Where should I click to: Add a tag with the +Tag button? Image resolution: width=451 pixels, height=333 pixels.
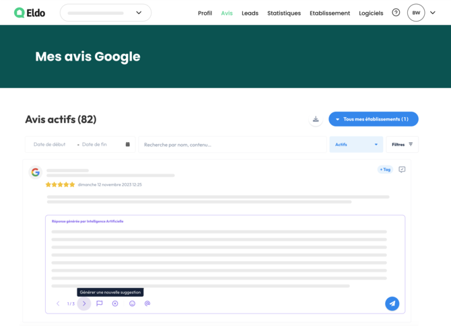point(385,170)
